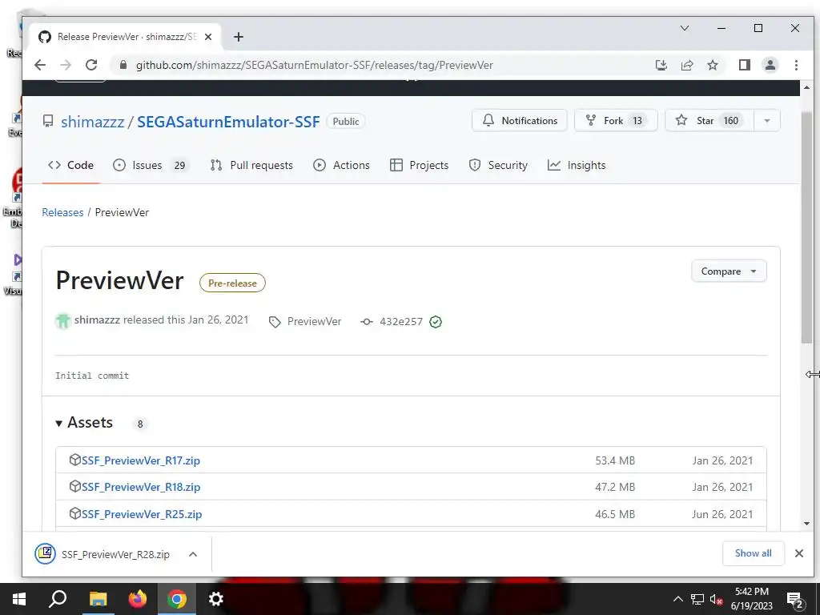Open Chrome profile avatar
The height and width of the screenshot is (615, 820).
pyautogui.click(x=770, y=65)
